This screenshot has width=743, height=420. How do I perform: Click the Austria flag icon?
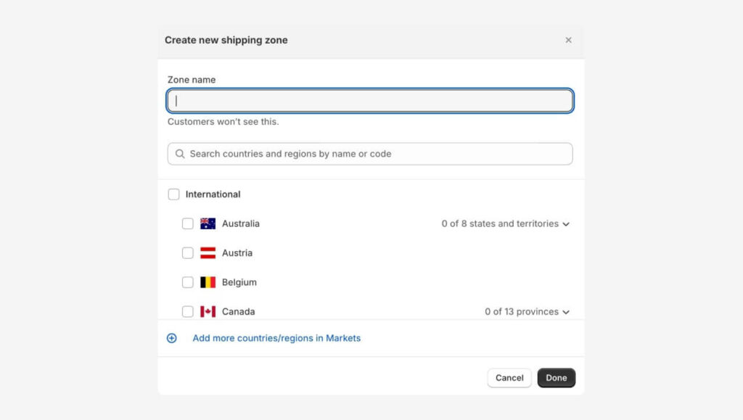206,252
